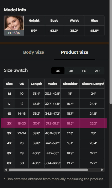The width and height of the screenshot is (112, 188).
Task: Open the model's portrait thumbnail
Action: click(14, 23)
